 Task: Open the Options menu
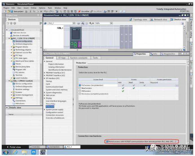click(x=42, y=8)
